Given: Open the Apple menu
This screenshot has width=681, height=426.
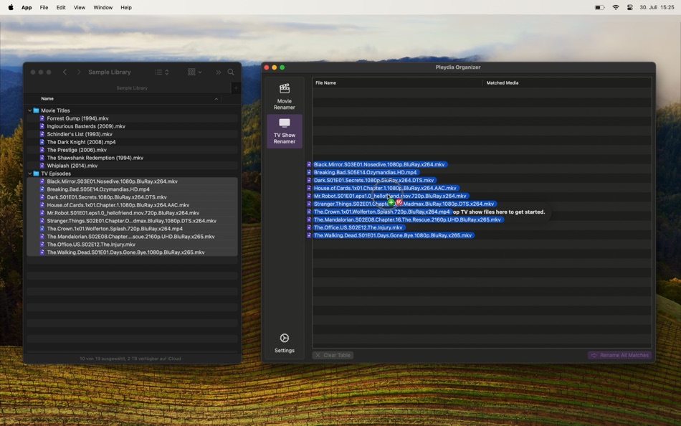Looking at the screenshot, I should pyautogui.click(x=11, y=7).
